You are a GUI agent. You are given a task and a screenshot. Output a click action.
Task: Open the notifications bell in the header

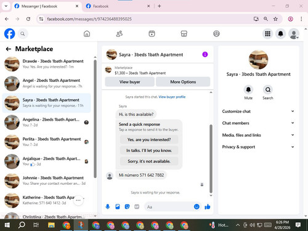[281, 34]
